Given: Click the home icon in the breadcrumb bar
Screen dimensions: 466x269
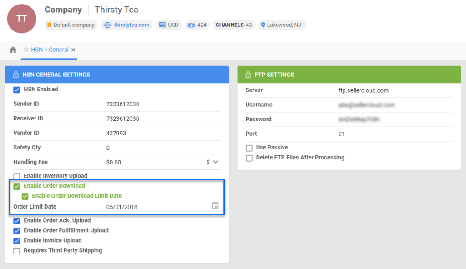Looking at the screenshot, I should click(13, 50).
